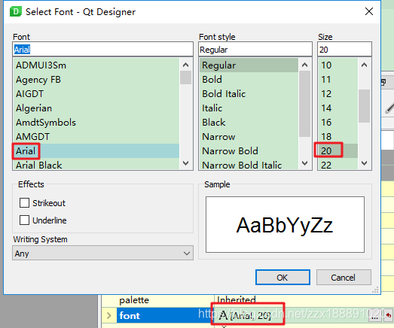
Task: Select AmdtSymbols font
Action: pos(96,123)
